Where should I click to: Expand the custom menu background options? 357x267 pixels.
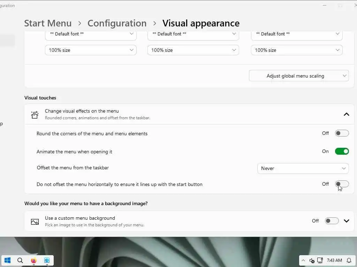click(x=346, y=221)
